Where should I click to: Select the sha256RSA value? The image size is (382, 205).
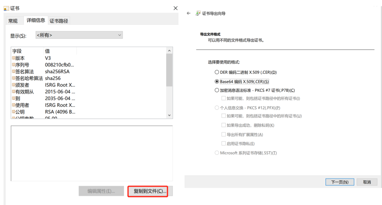(57, 72)
